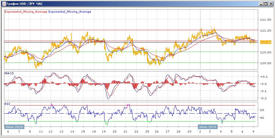Click the 40 level on RSI scale
Screen dimensions: 275x138
pos(262,118)
